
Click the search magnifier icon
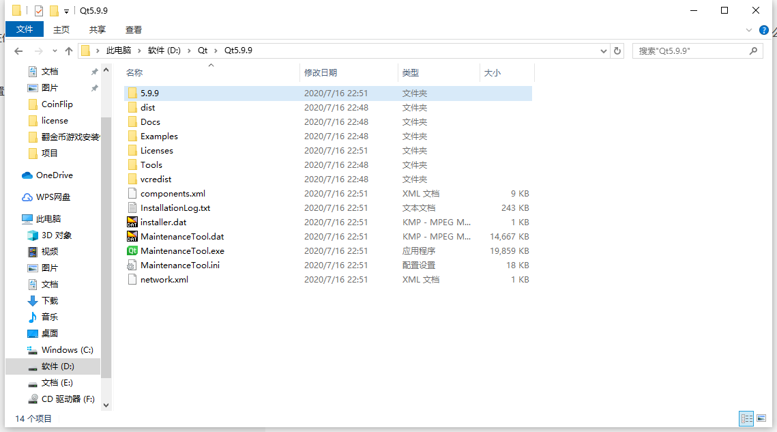(x=753, y=51)
